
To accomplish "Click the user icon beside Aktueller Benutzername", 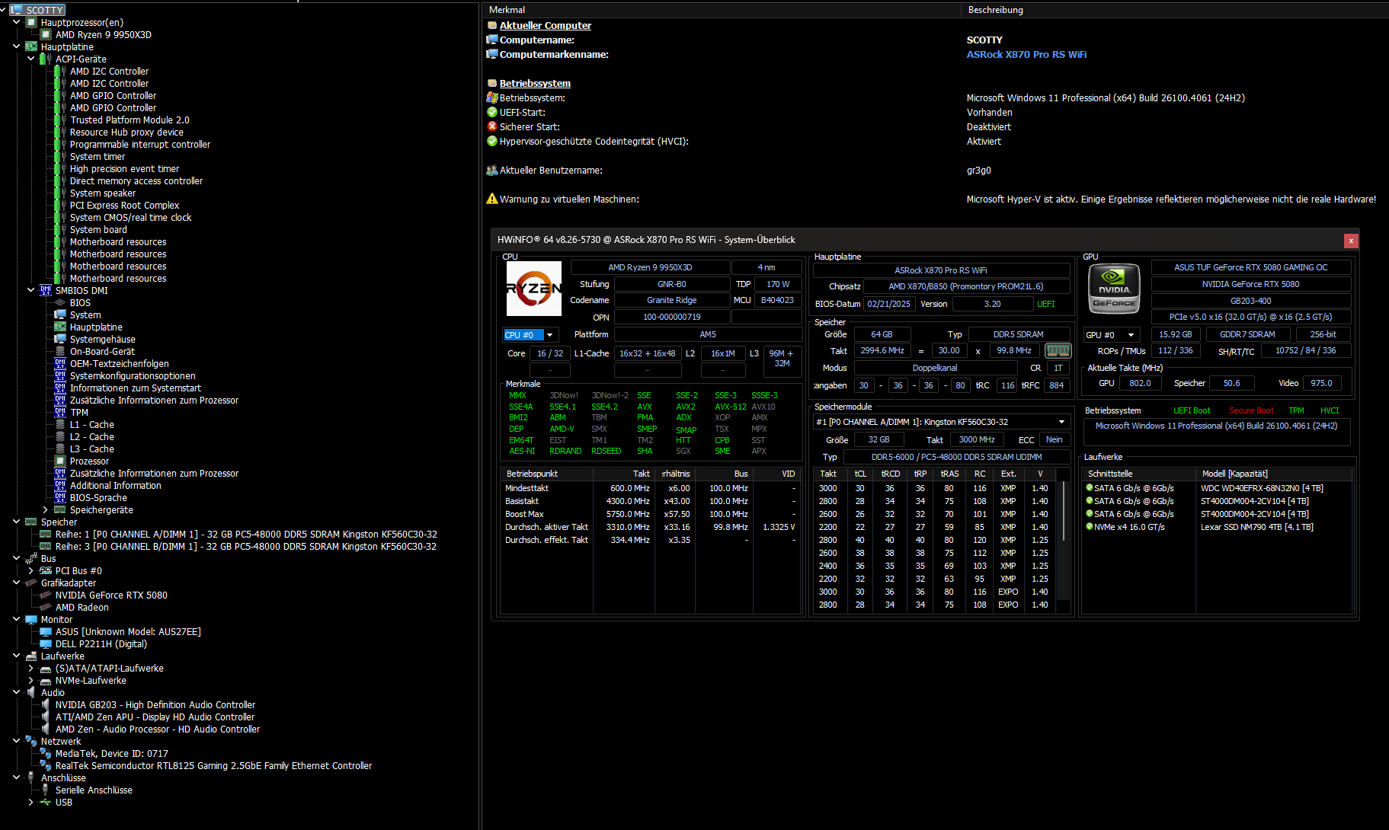I will tap(492, 170).
